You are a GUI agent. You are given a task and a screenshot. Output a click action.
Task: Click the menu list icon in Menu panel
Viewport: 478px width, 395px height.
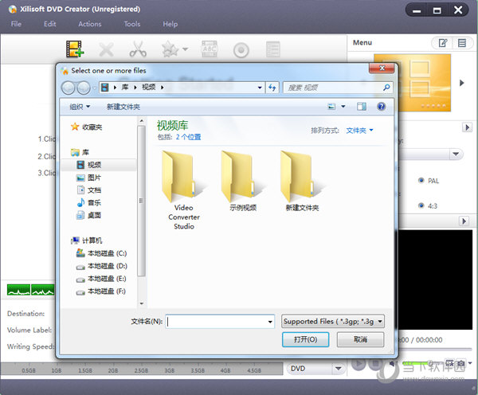462,43
